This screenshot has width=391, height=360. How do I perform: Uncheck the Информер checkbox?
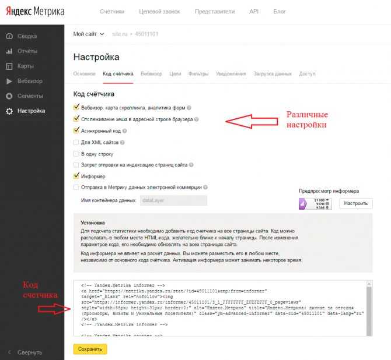tap(76, 176)
